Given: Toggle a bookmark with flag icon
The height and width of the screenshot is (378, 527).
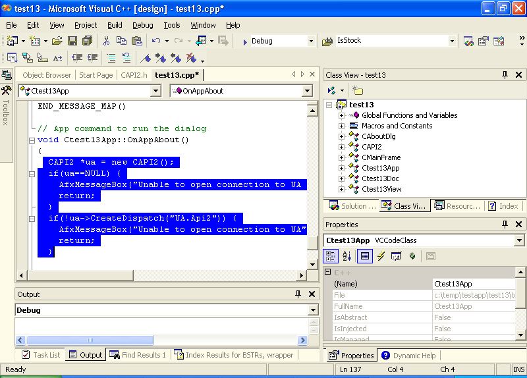Looking at the screenshot, I should (x=146, y=58).
